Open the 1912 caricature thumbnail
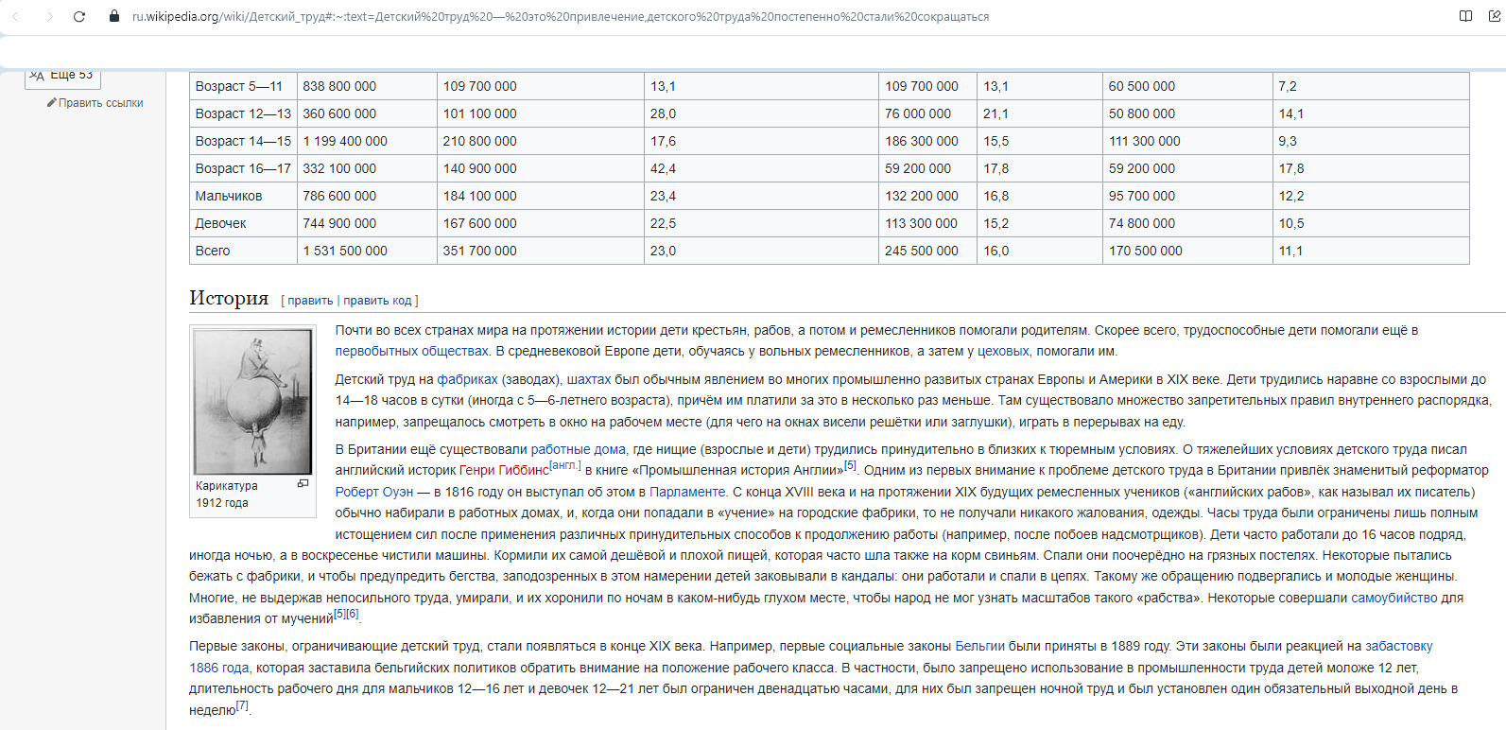This screenshot has height=730, width=1506. tap(252, 402)
